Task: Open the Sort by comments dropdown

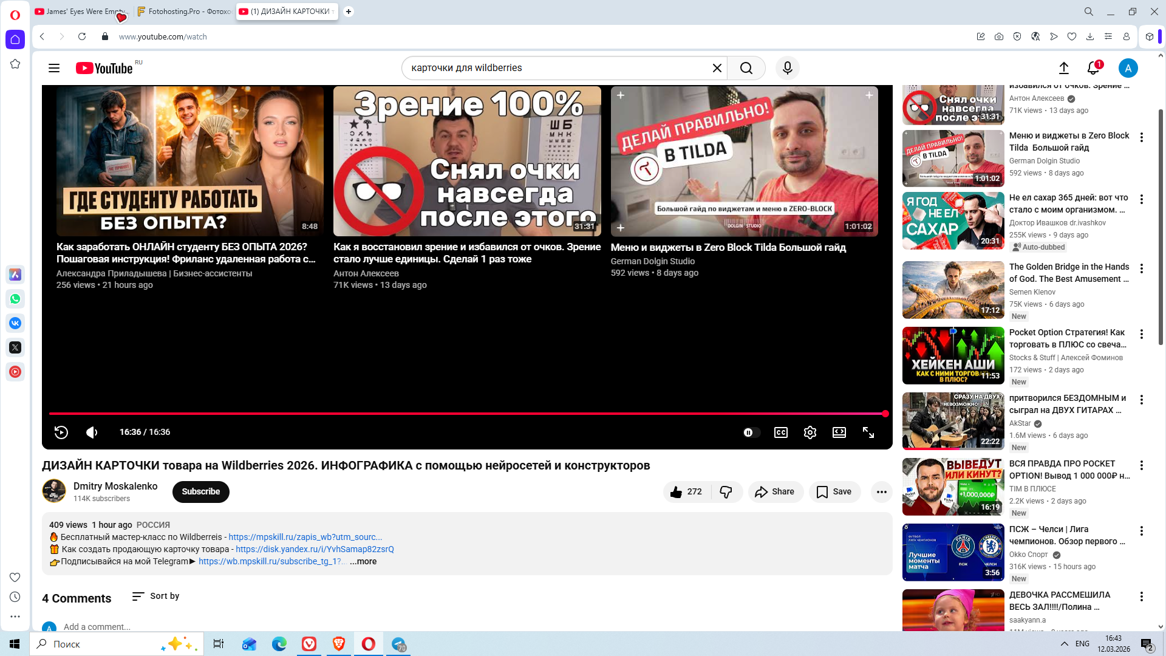Action: pyautogui.click(x=156, y=596)
